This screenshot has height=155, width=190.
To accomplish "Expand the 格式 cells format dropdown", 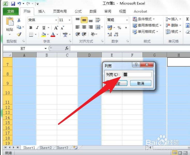I will 180,32.
